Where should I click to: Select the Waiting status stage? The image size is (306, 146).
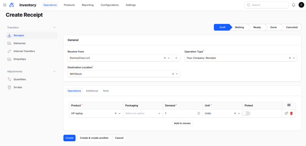[239, 27]
